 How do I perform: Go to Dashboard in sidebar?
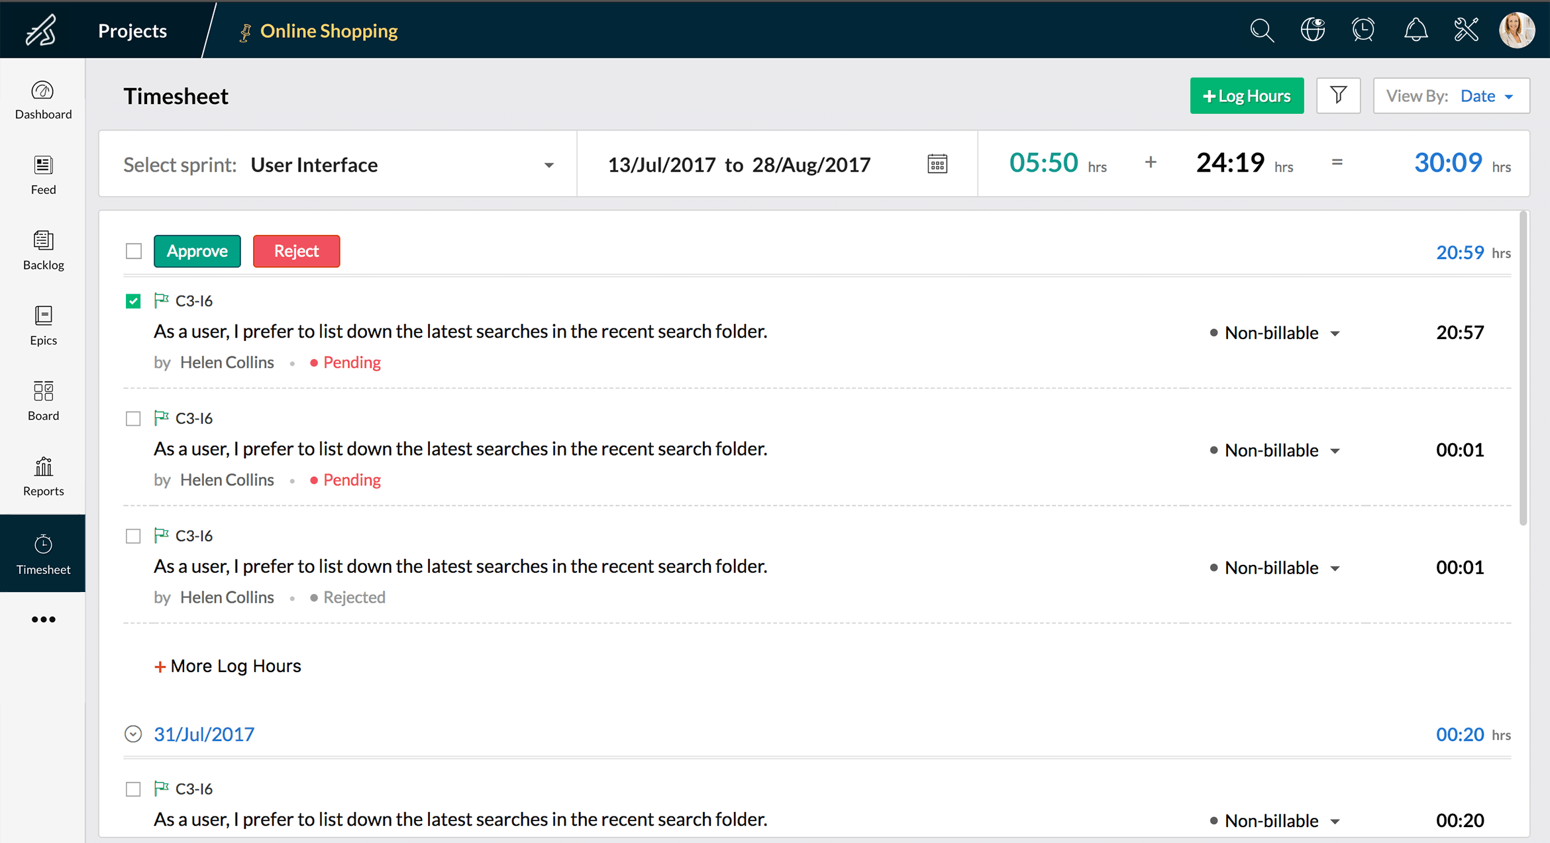point(43,100)
